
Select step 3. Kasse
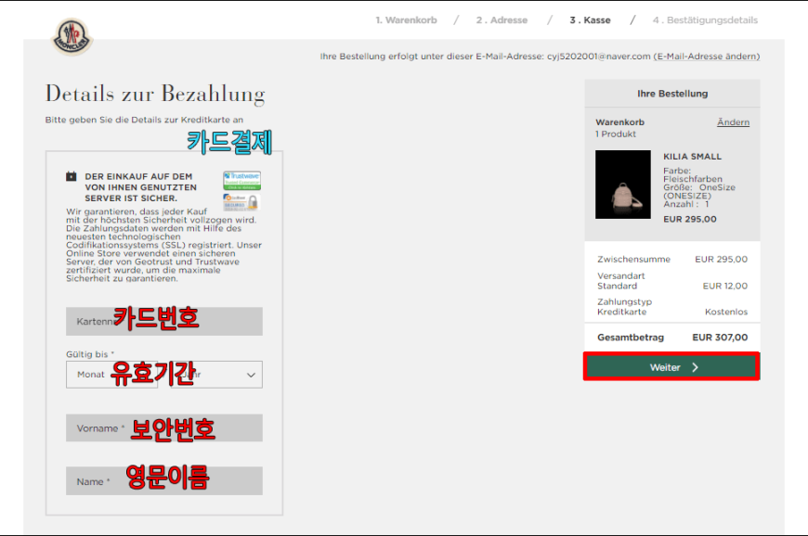coord(590,20)
